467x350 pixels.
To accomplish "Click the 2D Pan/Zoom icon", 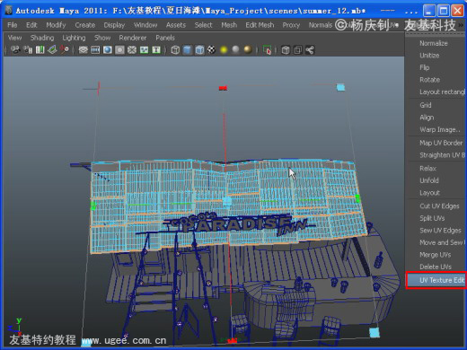I will pyautogui.click(x=65, y=49).
